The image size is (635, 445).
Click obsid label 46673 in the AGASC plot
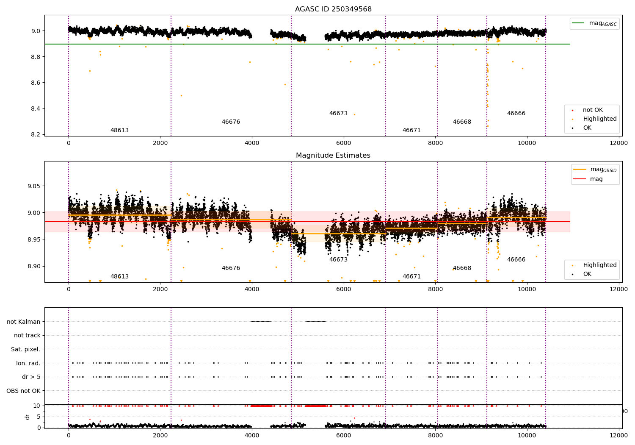click(x=338, y=114)
